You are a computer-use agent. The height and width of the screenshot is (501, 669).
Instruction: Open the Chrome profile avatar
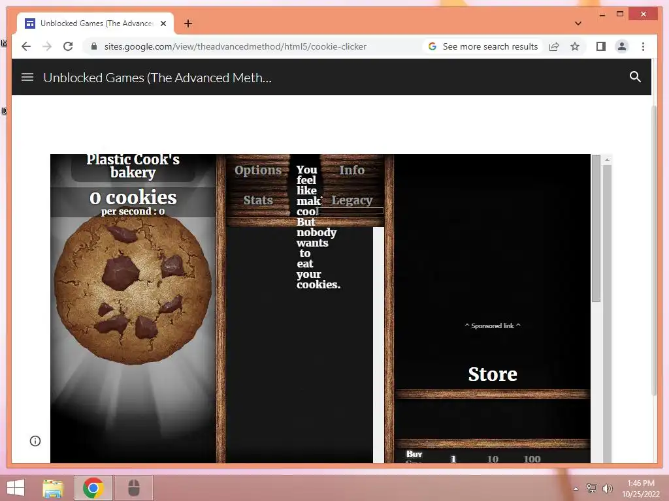[622, 46]
